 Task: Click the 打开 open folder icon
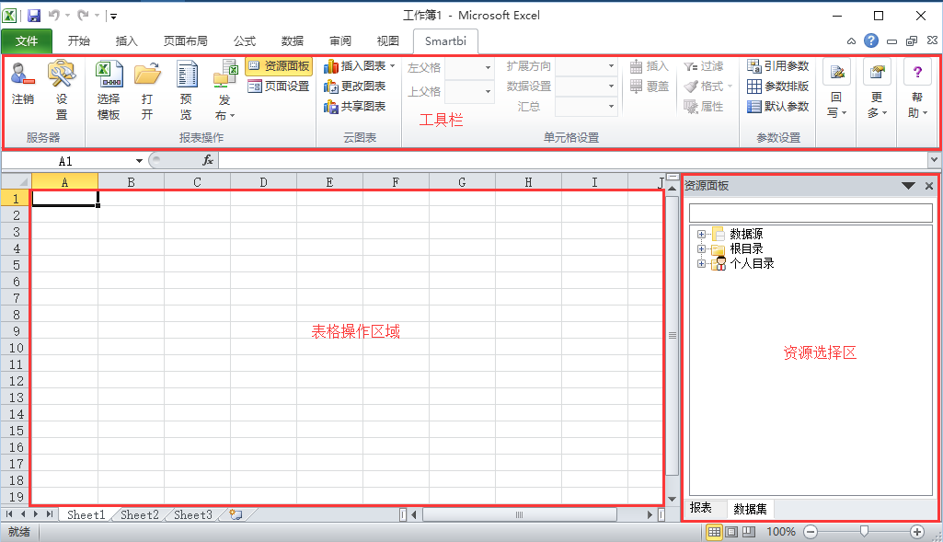[x=147, y=75]
